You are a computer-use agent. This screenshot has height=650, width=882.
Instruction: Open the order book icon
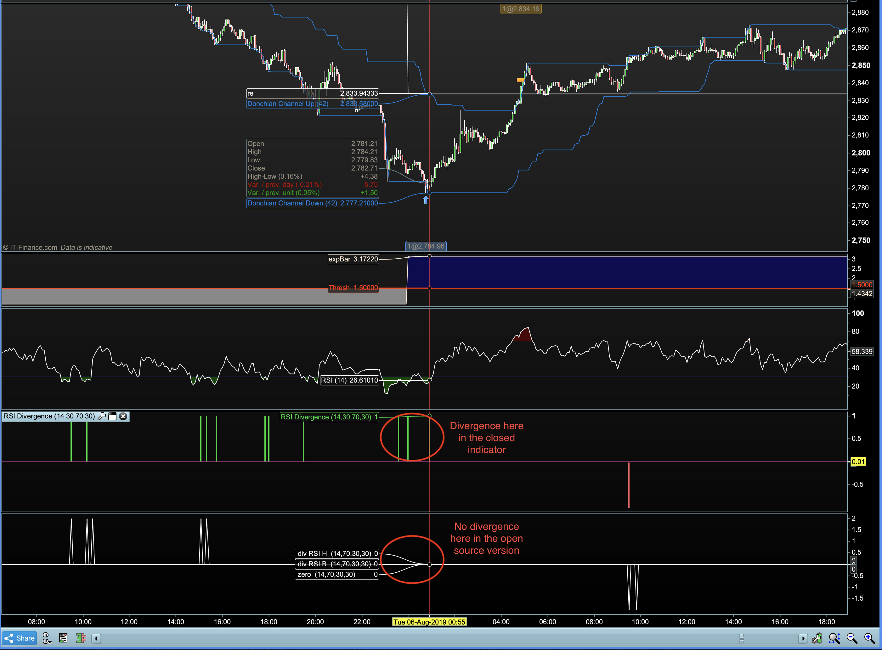(81, 638)
